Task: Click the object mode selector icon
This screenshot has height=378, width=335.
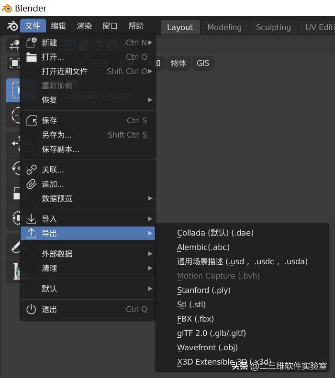Action: pyautogui.click(x=14, y=63)
